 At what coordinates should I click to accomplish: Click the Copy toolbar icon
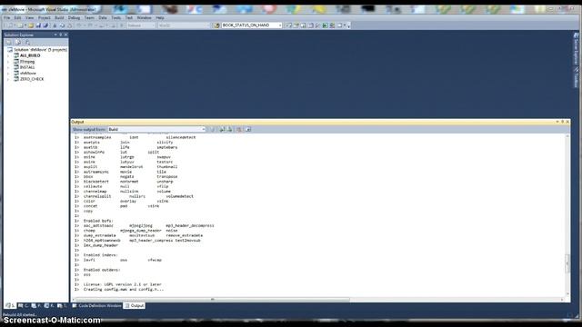click(x=62, y=25)
